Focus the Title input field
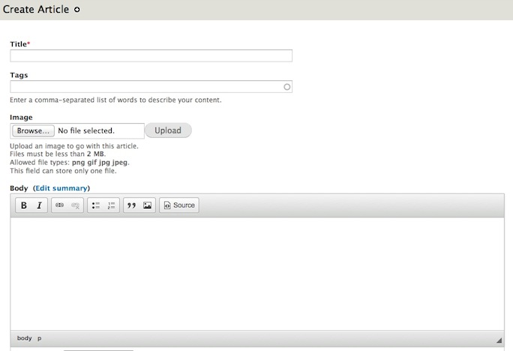513x351 pixels. [151, 55]
